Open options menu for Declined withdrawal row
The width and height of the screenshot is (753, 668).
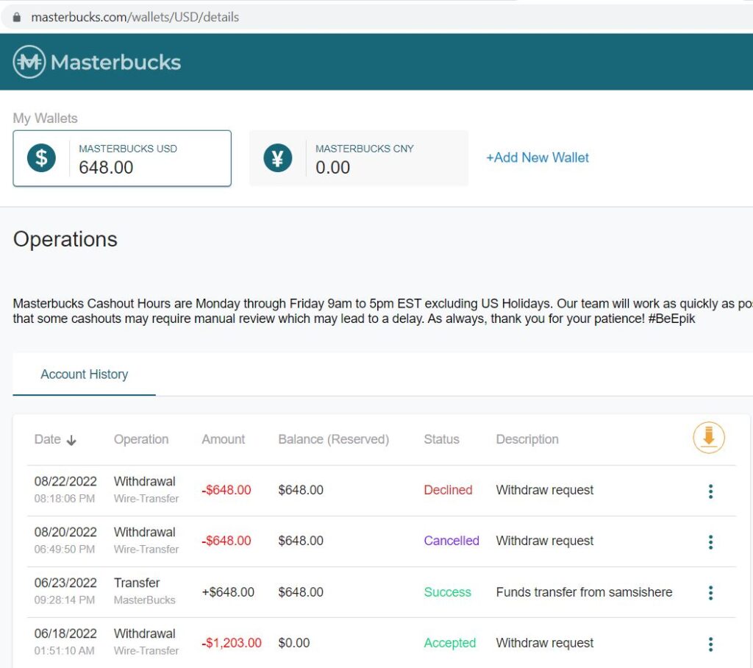click(710, 491)
